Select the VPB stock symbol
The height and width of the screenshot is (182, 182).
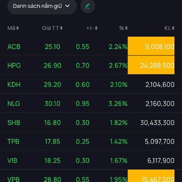[14, 178]
